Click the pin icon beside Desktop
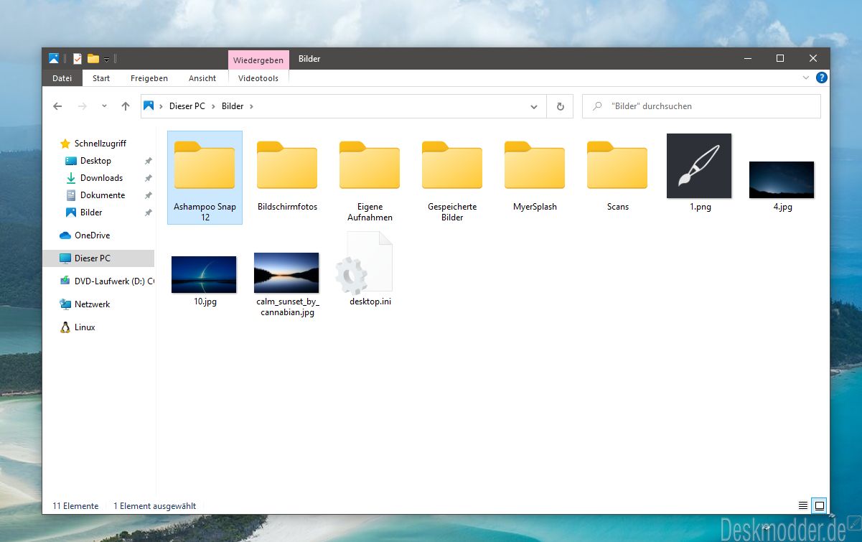The height and width of the screenshot is (542, 862). (148, 161)
